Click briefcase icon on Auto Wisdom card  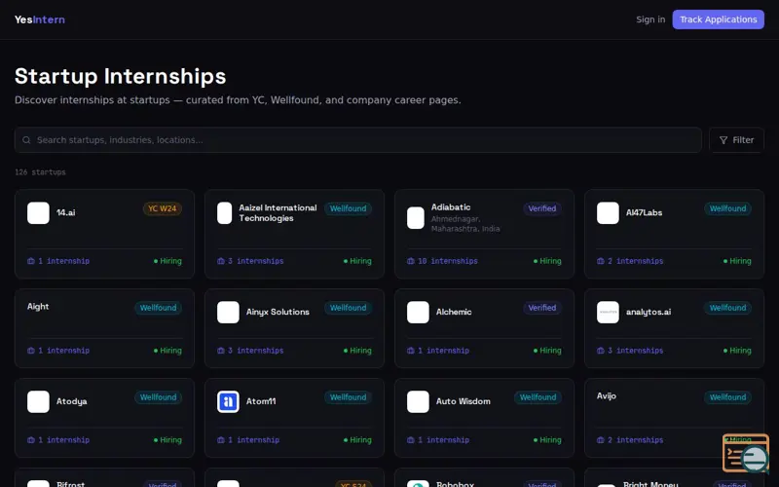[410, 440]
